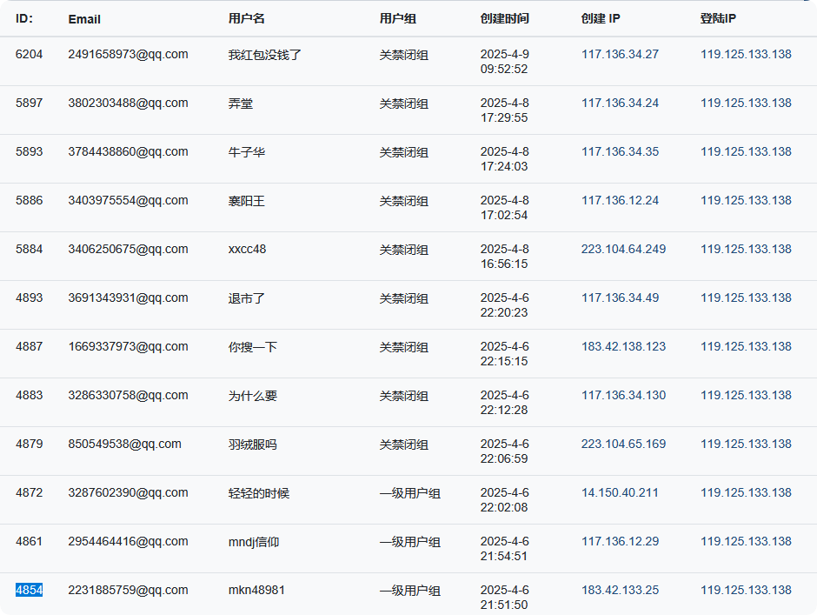Select email 3406250675@qq.com
Viewport: 817px width, 615px height.
tap(128, 249)
